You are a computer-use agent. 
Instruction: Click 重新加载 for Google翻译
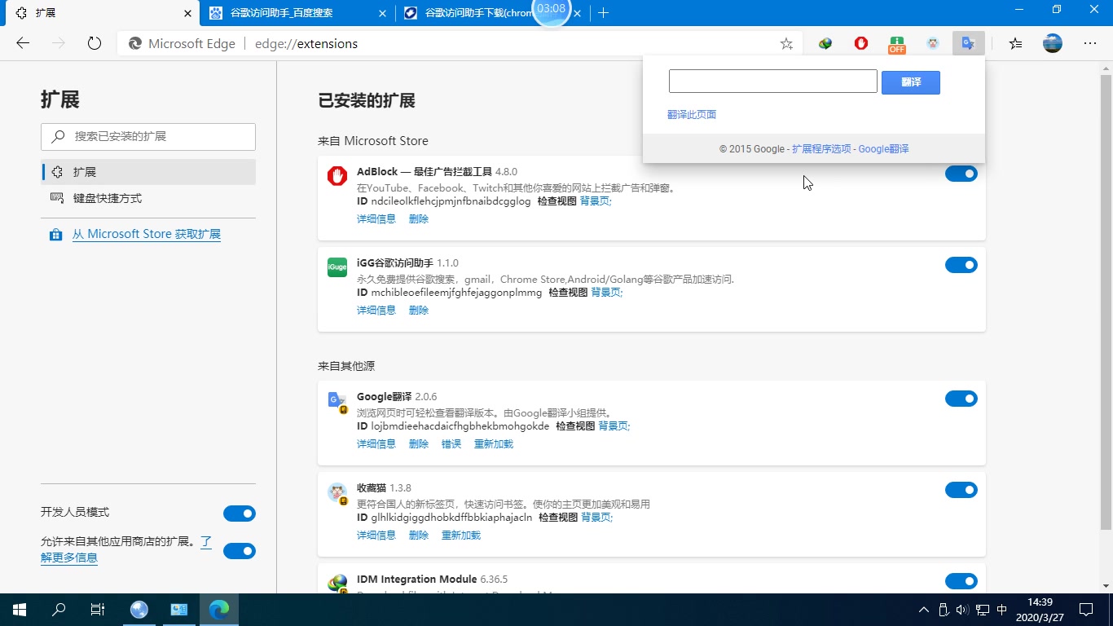tap(494, 444)
